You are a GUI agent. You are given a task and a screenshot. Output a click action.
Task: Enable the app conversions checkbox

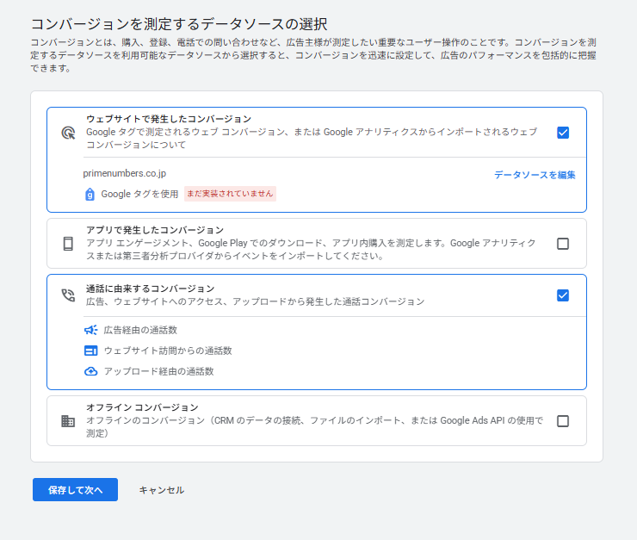click(563, 244)
